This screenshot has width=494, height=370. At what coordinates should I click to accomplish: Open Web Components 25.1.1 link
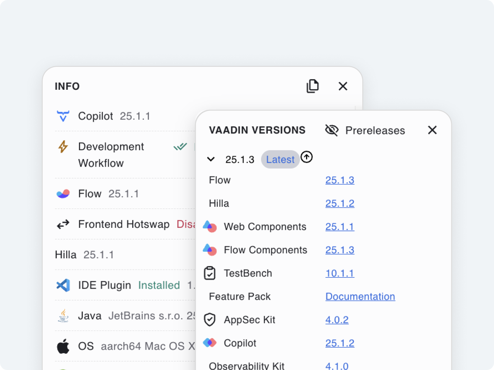(340, 227)
